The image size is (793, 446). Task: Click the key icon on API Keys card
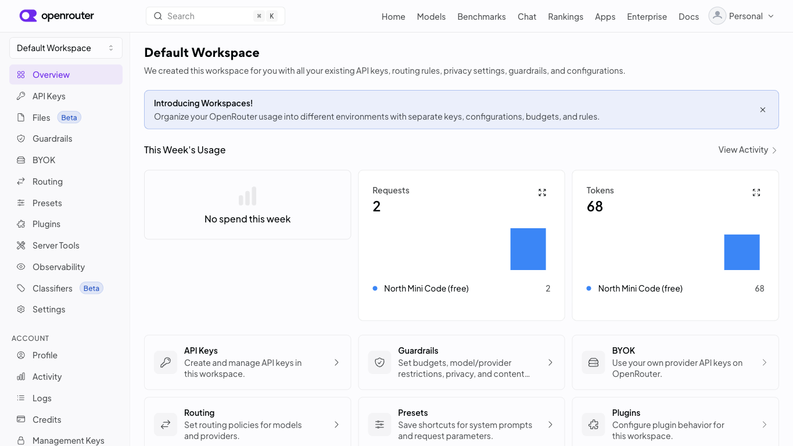point(166,362)
